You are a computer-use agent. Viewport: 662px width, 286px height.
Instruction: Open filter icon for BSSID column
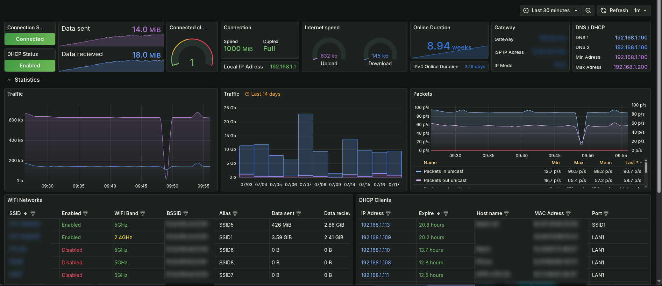point(186,213)
